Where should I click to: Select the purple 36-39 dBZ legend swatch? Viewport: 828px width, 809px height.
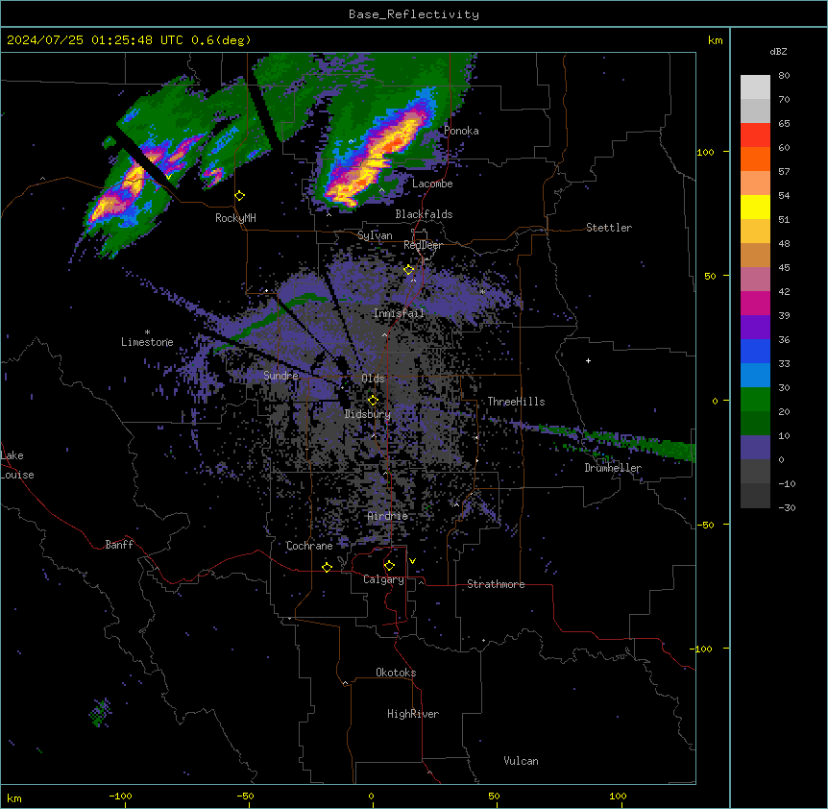click(755, 328)
